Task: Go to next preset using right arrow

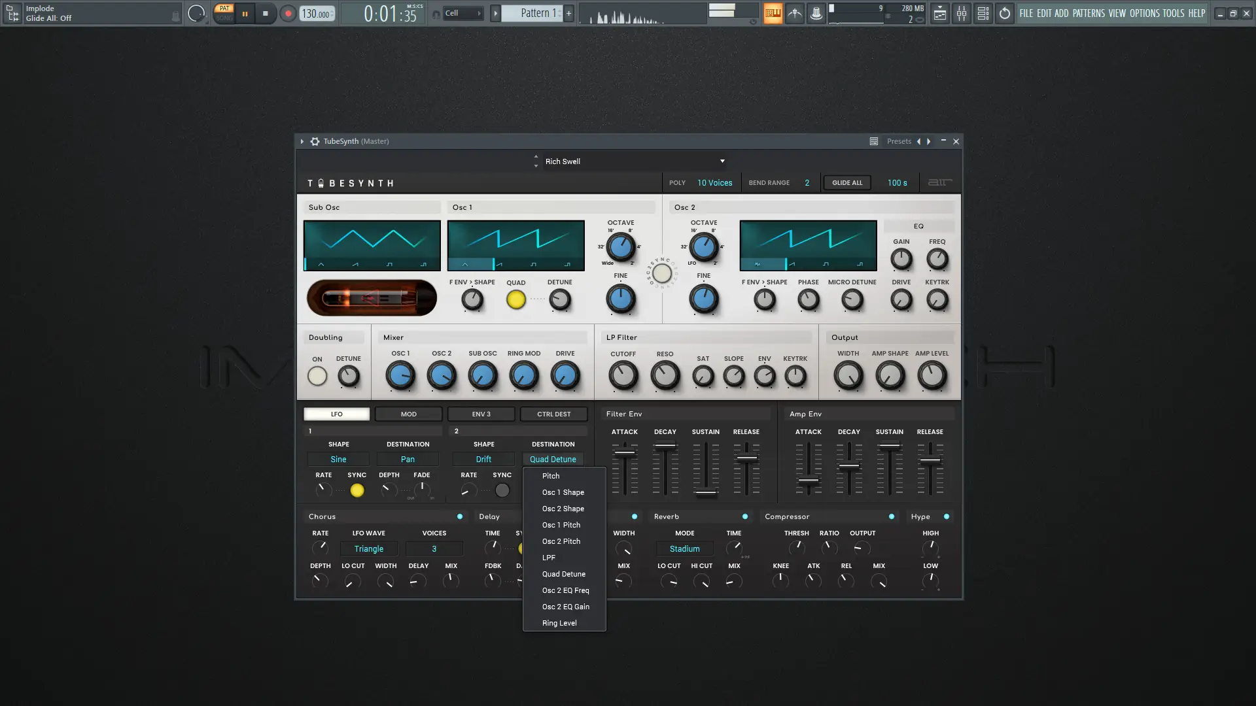Action: pyautogui.click(x=928, y=141)
